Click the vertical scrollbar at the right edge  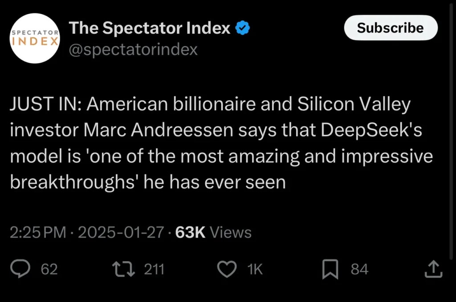pos(451,131)
